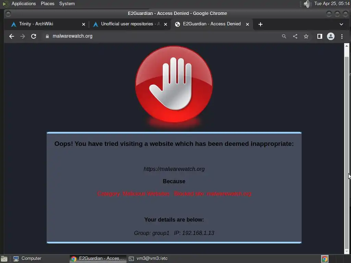Click the scrollbar up arrow
Image resolution: width=351 pixels, height=263 pixels.
tap(347, 46)
